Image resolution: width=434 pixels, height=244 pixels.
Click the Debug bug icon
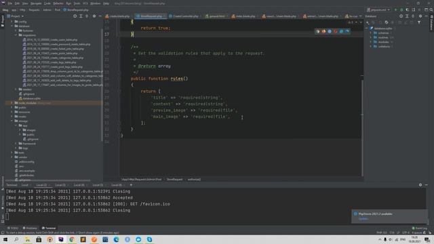point(401,9)
